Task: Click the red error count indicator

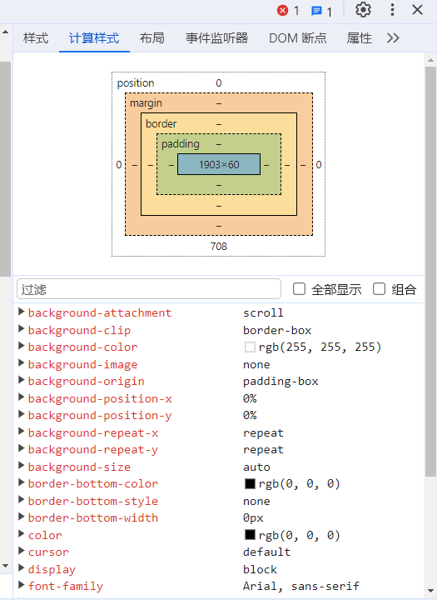Action: point(288,11)
